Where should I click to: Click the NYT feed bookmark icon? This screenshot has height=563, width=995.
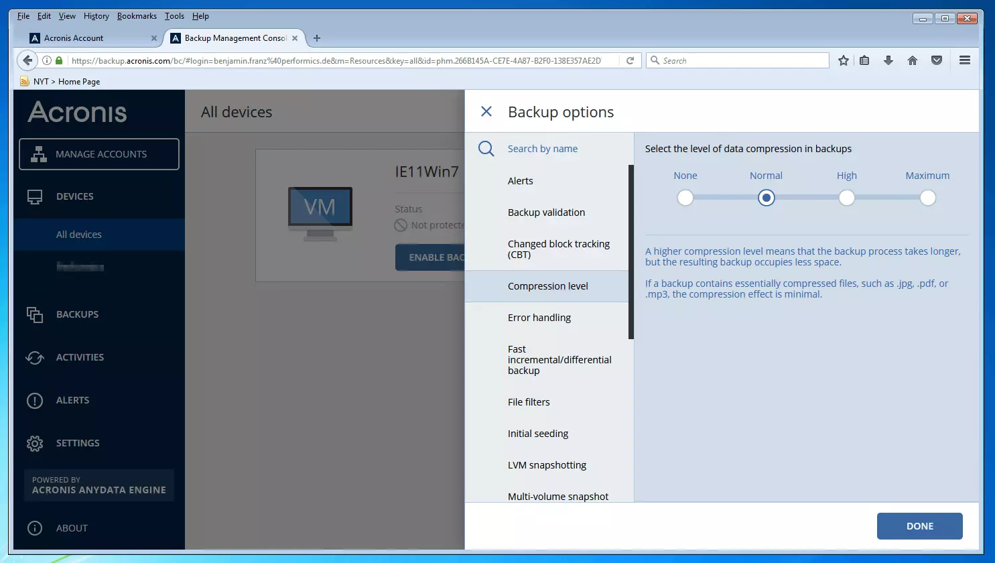(25, 81)
